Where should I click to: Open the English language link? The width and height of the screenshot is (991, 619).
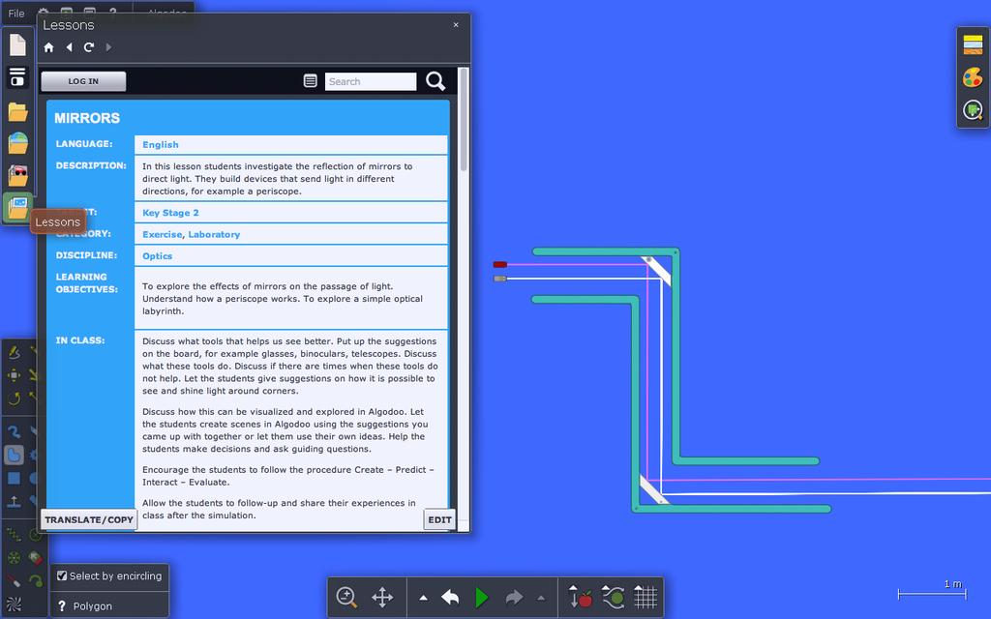[161, 145]
